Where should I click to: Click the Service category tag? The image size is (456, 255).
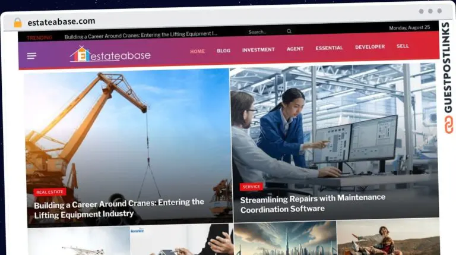coord(251,187)
